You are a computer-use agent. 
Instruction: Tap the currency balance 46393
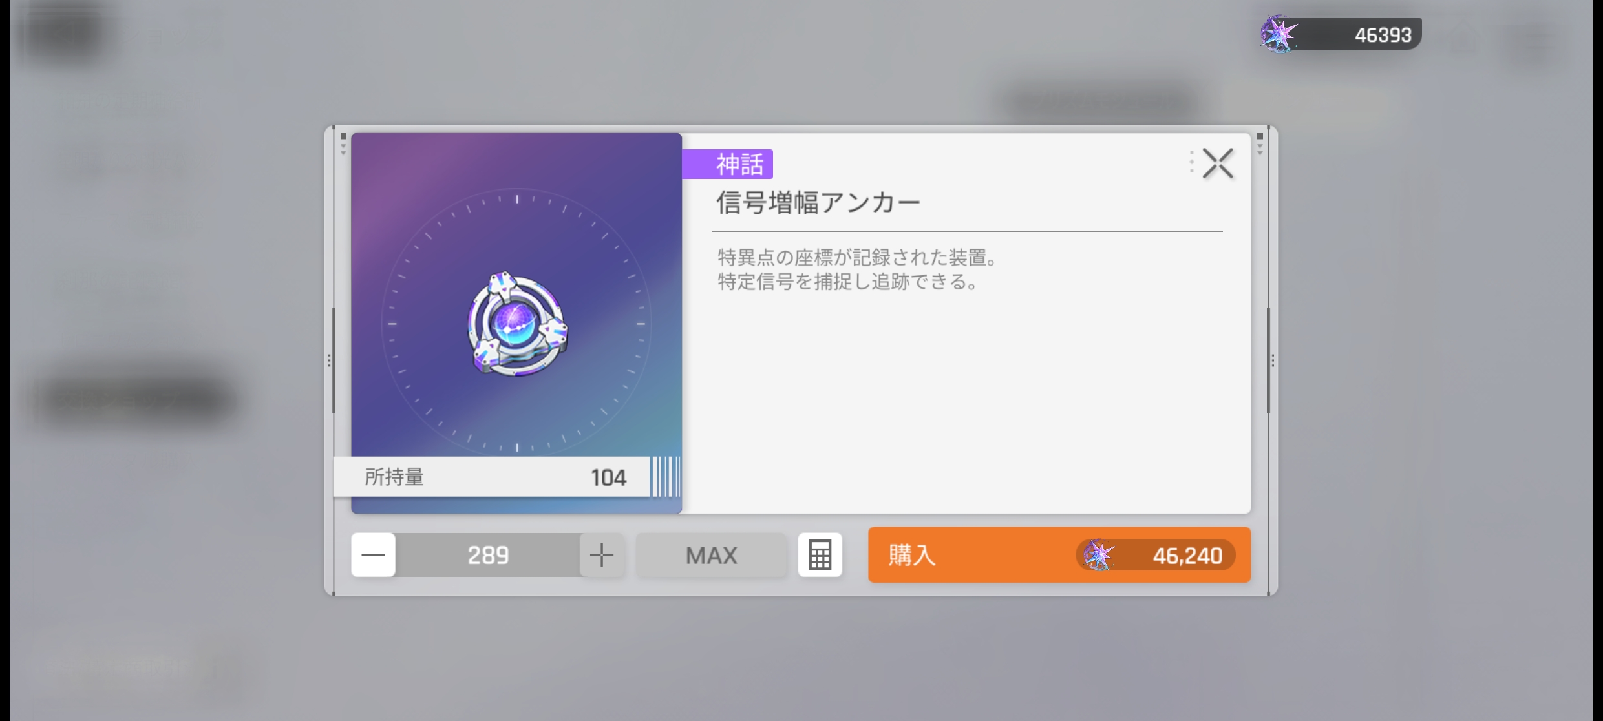(x=1383, y=35)
